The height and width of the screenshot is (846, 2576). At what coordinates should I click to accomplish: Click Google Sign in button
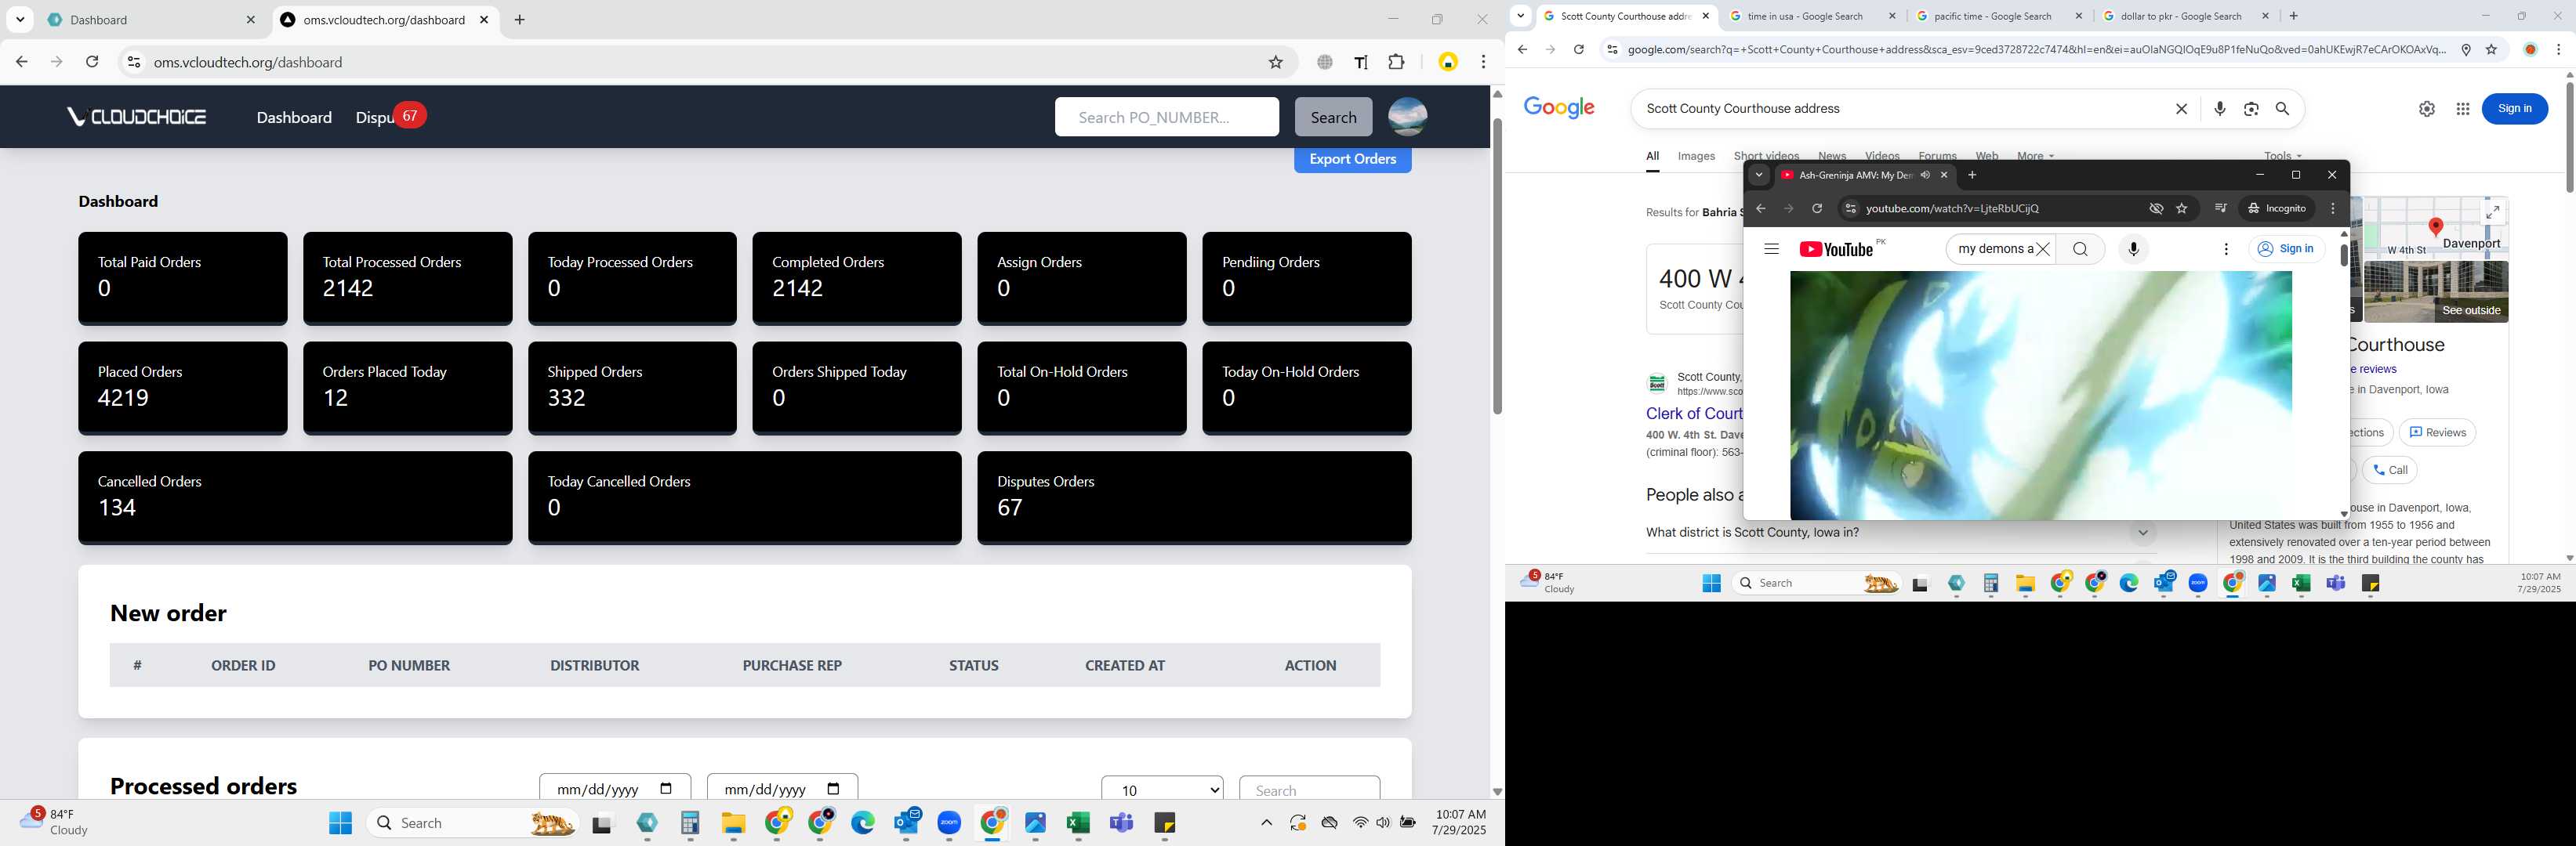(2515, 109)
